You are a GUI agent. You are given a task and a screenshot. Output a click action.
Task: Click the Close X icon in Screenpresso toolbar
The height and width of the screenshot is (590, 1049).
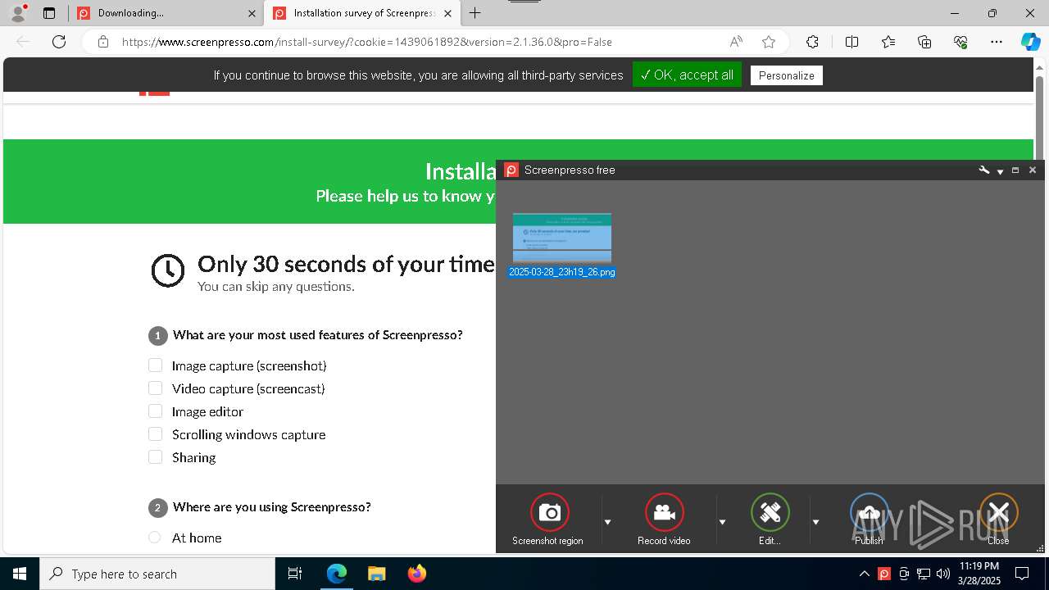(998, 512)
